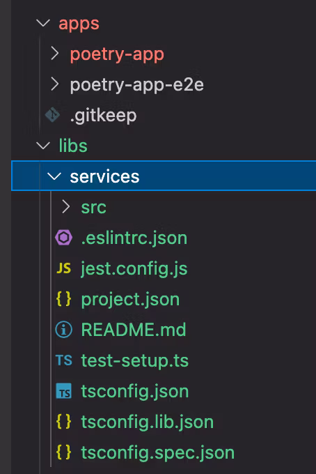Collapse the selected services folder chevron

(x=54, y=176)
